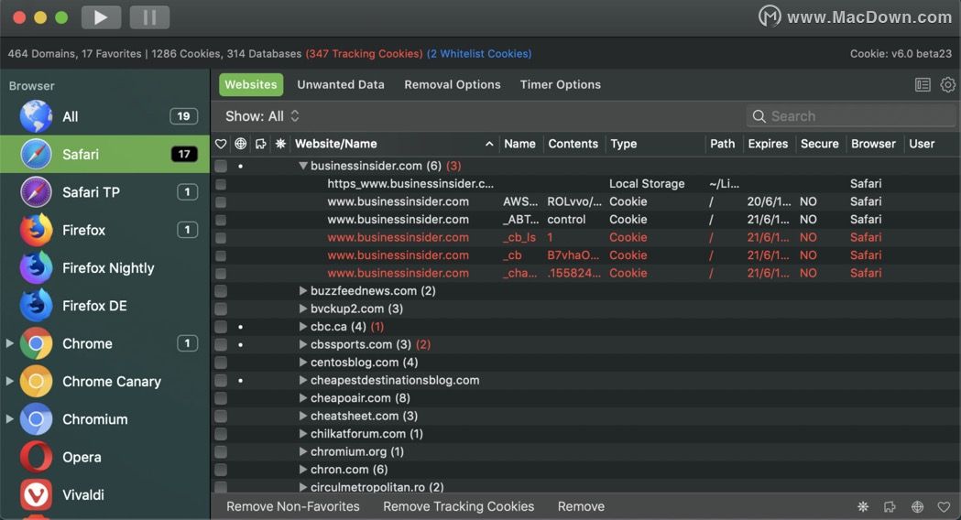
Task: Select the https_www.businessinsider.c... Local Storage row
Action: tap(586, 184)
